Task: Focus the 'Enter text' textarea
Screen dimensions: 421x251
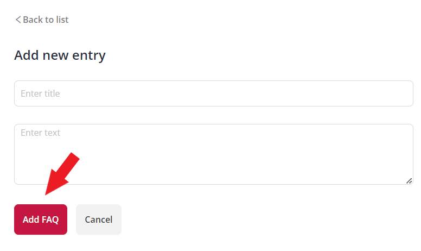Action: 214,154
